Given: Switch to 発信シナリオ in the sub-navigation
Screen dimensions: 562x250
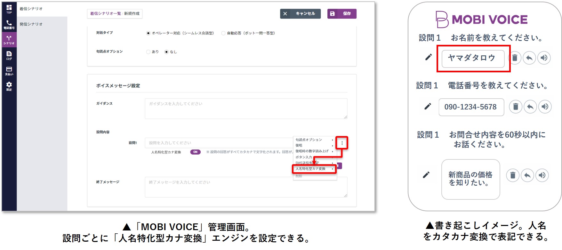Looking at the screenshot, I should click(x=31, y=24).
